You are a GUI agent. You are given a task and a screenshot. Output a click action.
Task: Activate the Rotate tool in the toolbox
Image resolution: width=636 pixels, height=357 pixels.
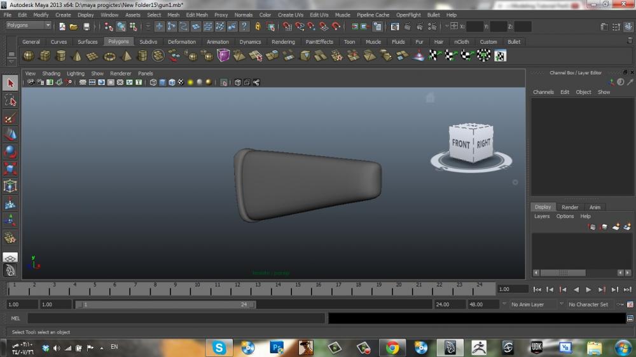[x=10, y=152]
